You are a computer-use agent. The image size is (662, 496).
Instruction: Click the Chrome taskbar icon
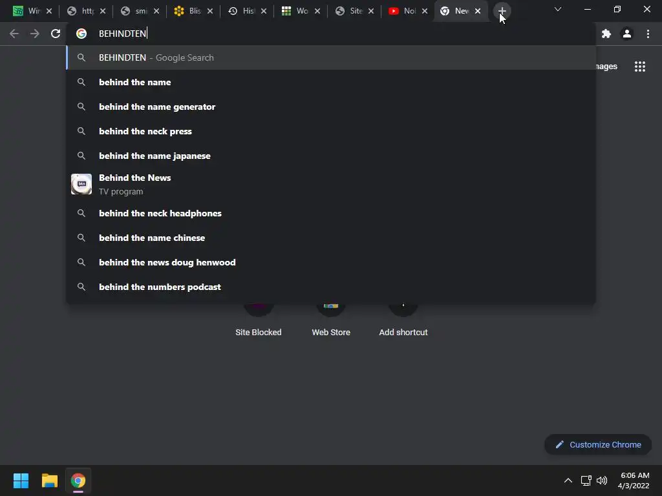pos(78,480)
